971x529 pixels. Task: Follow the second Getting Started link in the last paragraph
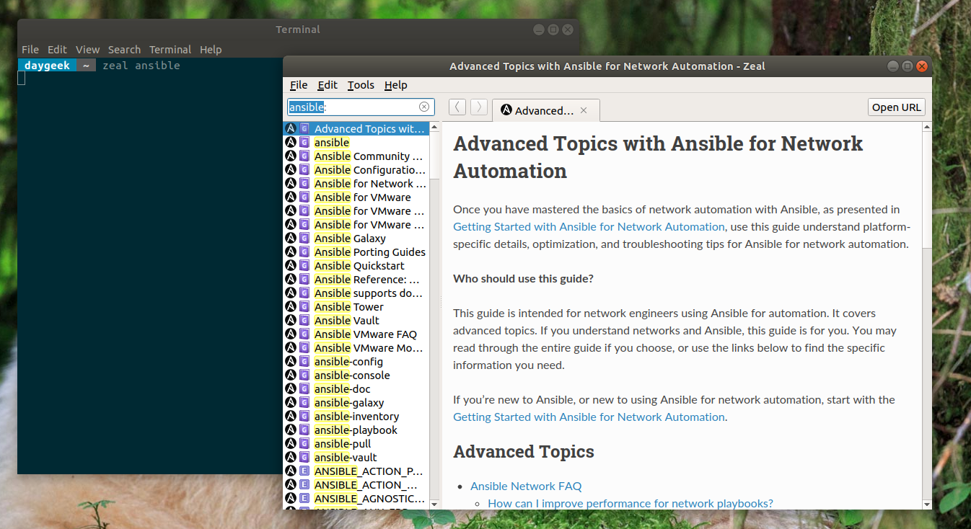point(589,417)
